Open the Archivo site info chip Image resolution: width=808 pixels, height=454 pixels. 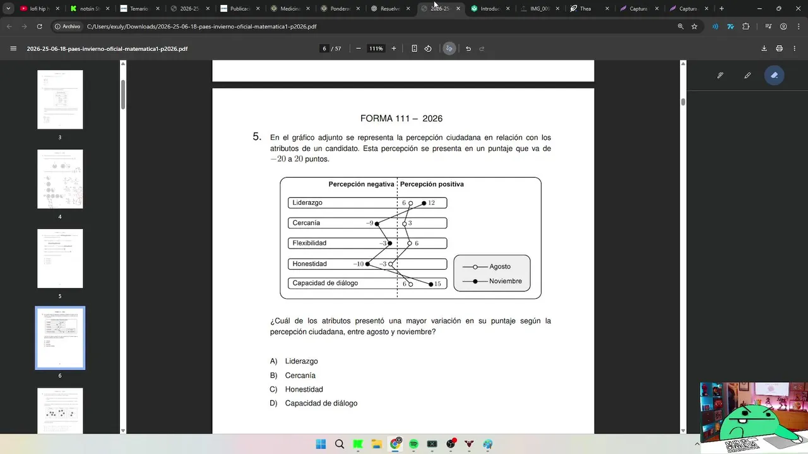coord(68,26)
